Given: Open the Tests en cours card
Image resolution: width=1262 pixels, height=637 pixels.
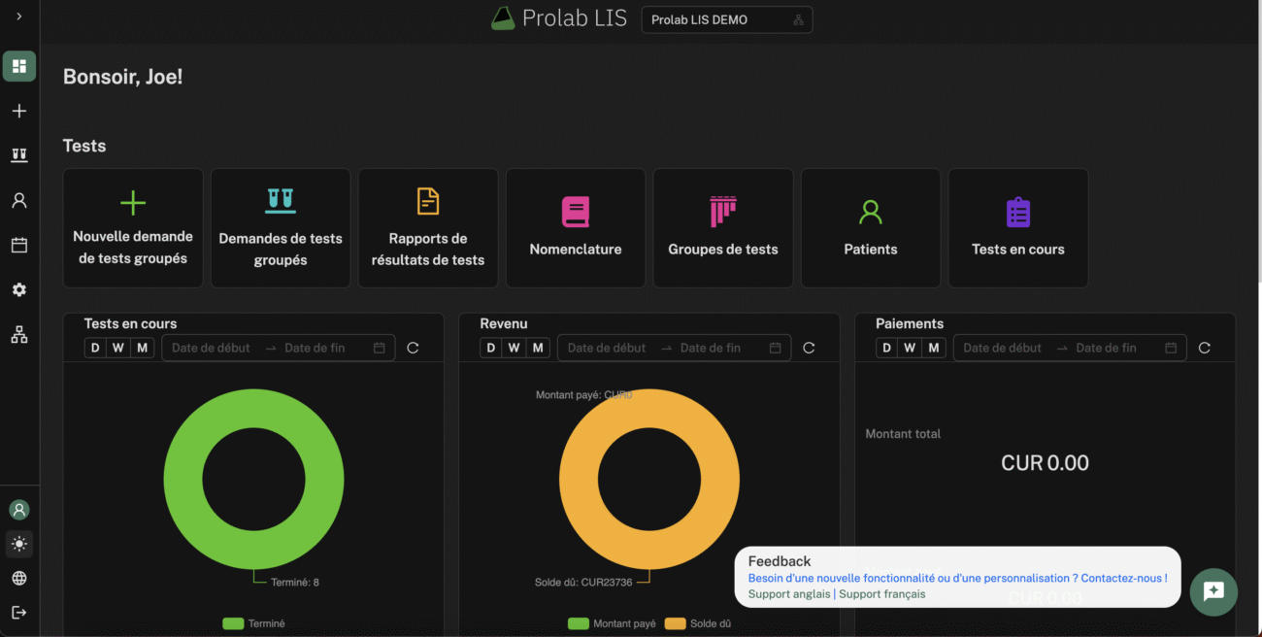Looking at the screenshot, I should (1018, 228).
